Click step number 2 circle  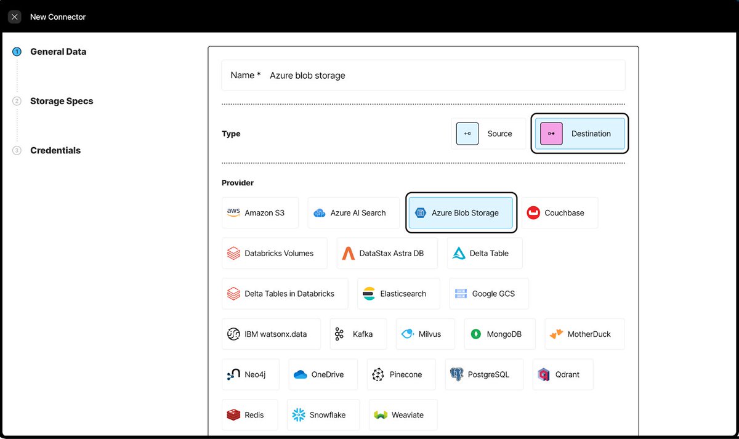click(x=17, y=101)
